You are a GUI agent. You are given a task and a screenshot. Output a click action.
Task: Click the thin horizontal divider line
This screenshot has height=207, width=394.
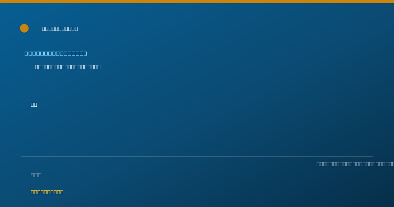[x=197, y=156]
